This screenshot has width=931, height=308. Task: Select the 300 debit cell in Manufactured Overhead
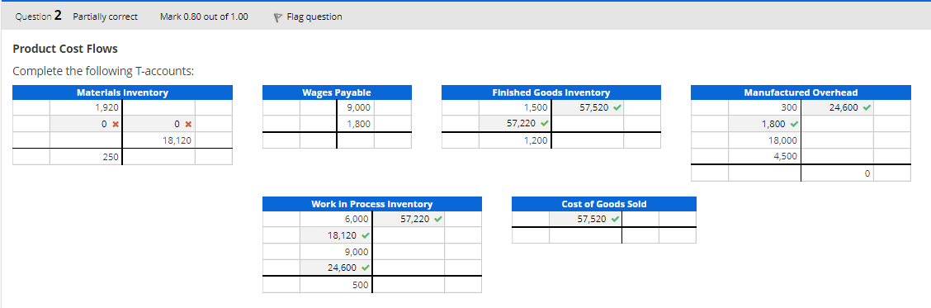click(x=764, y=107)
